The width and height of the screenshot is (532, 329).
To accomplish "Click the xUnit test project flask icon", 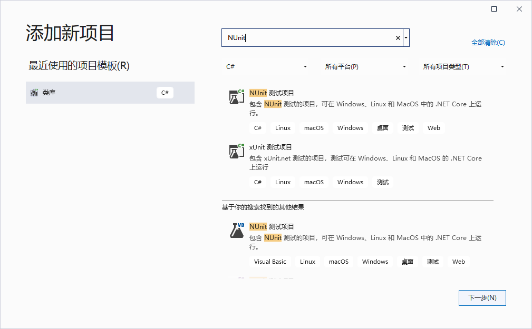I will click(237, 151).
